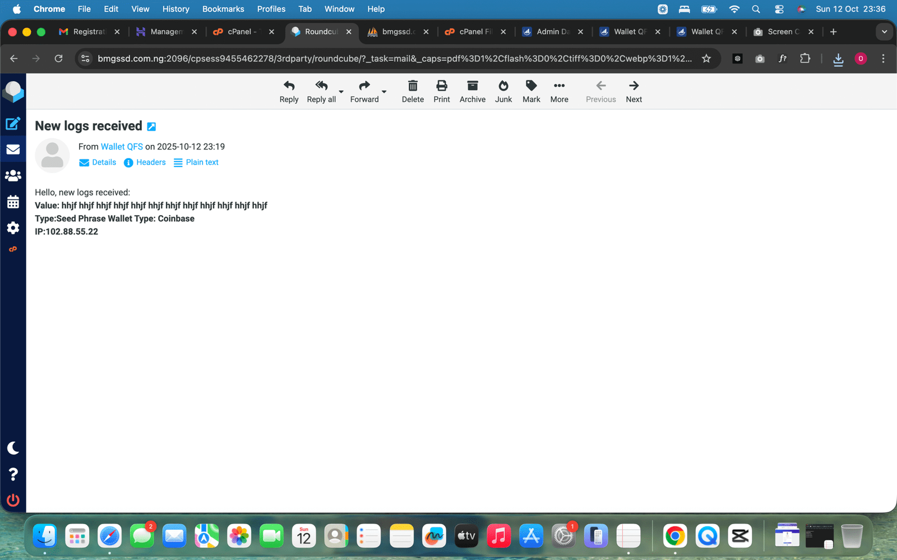The image size is (897, 560).
Task: Toggle the Plain text message view
Action: tap(196, 162)
